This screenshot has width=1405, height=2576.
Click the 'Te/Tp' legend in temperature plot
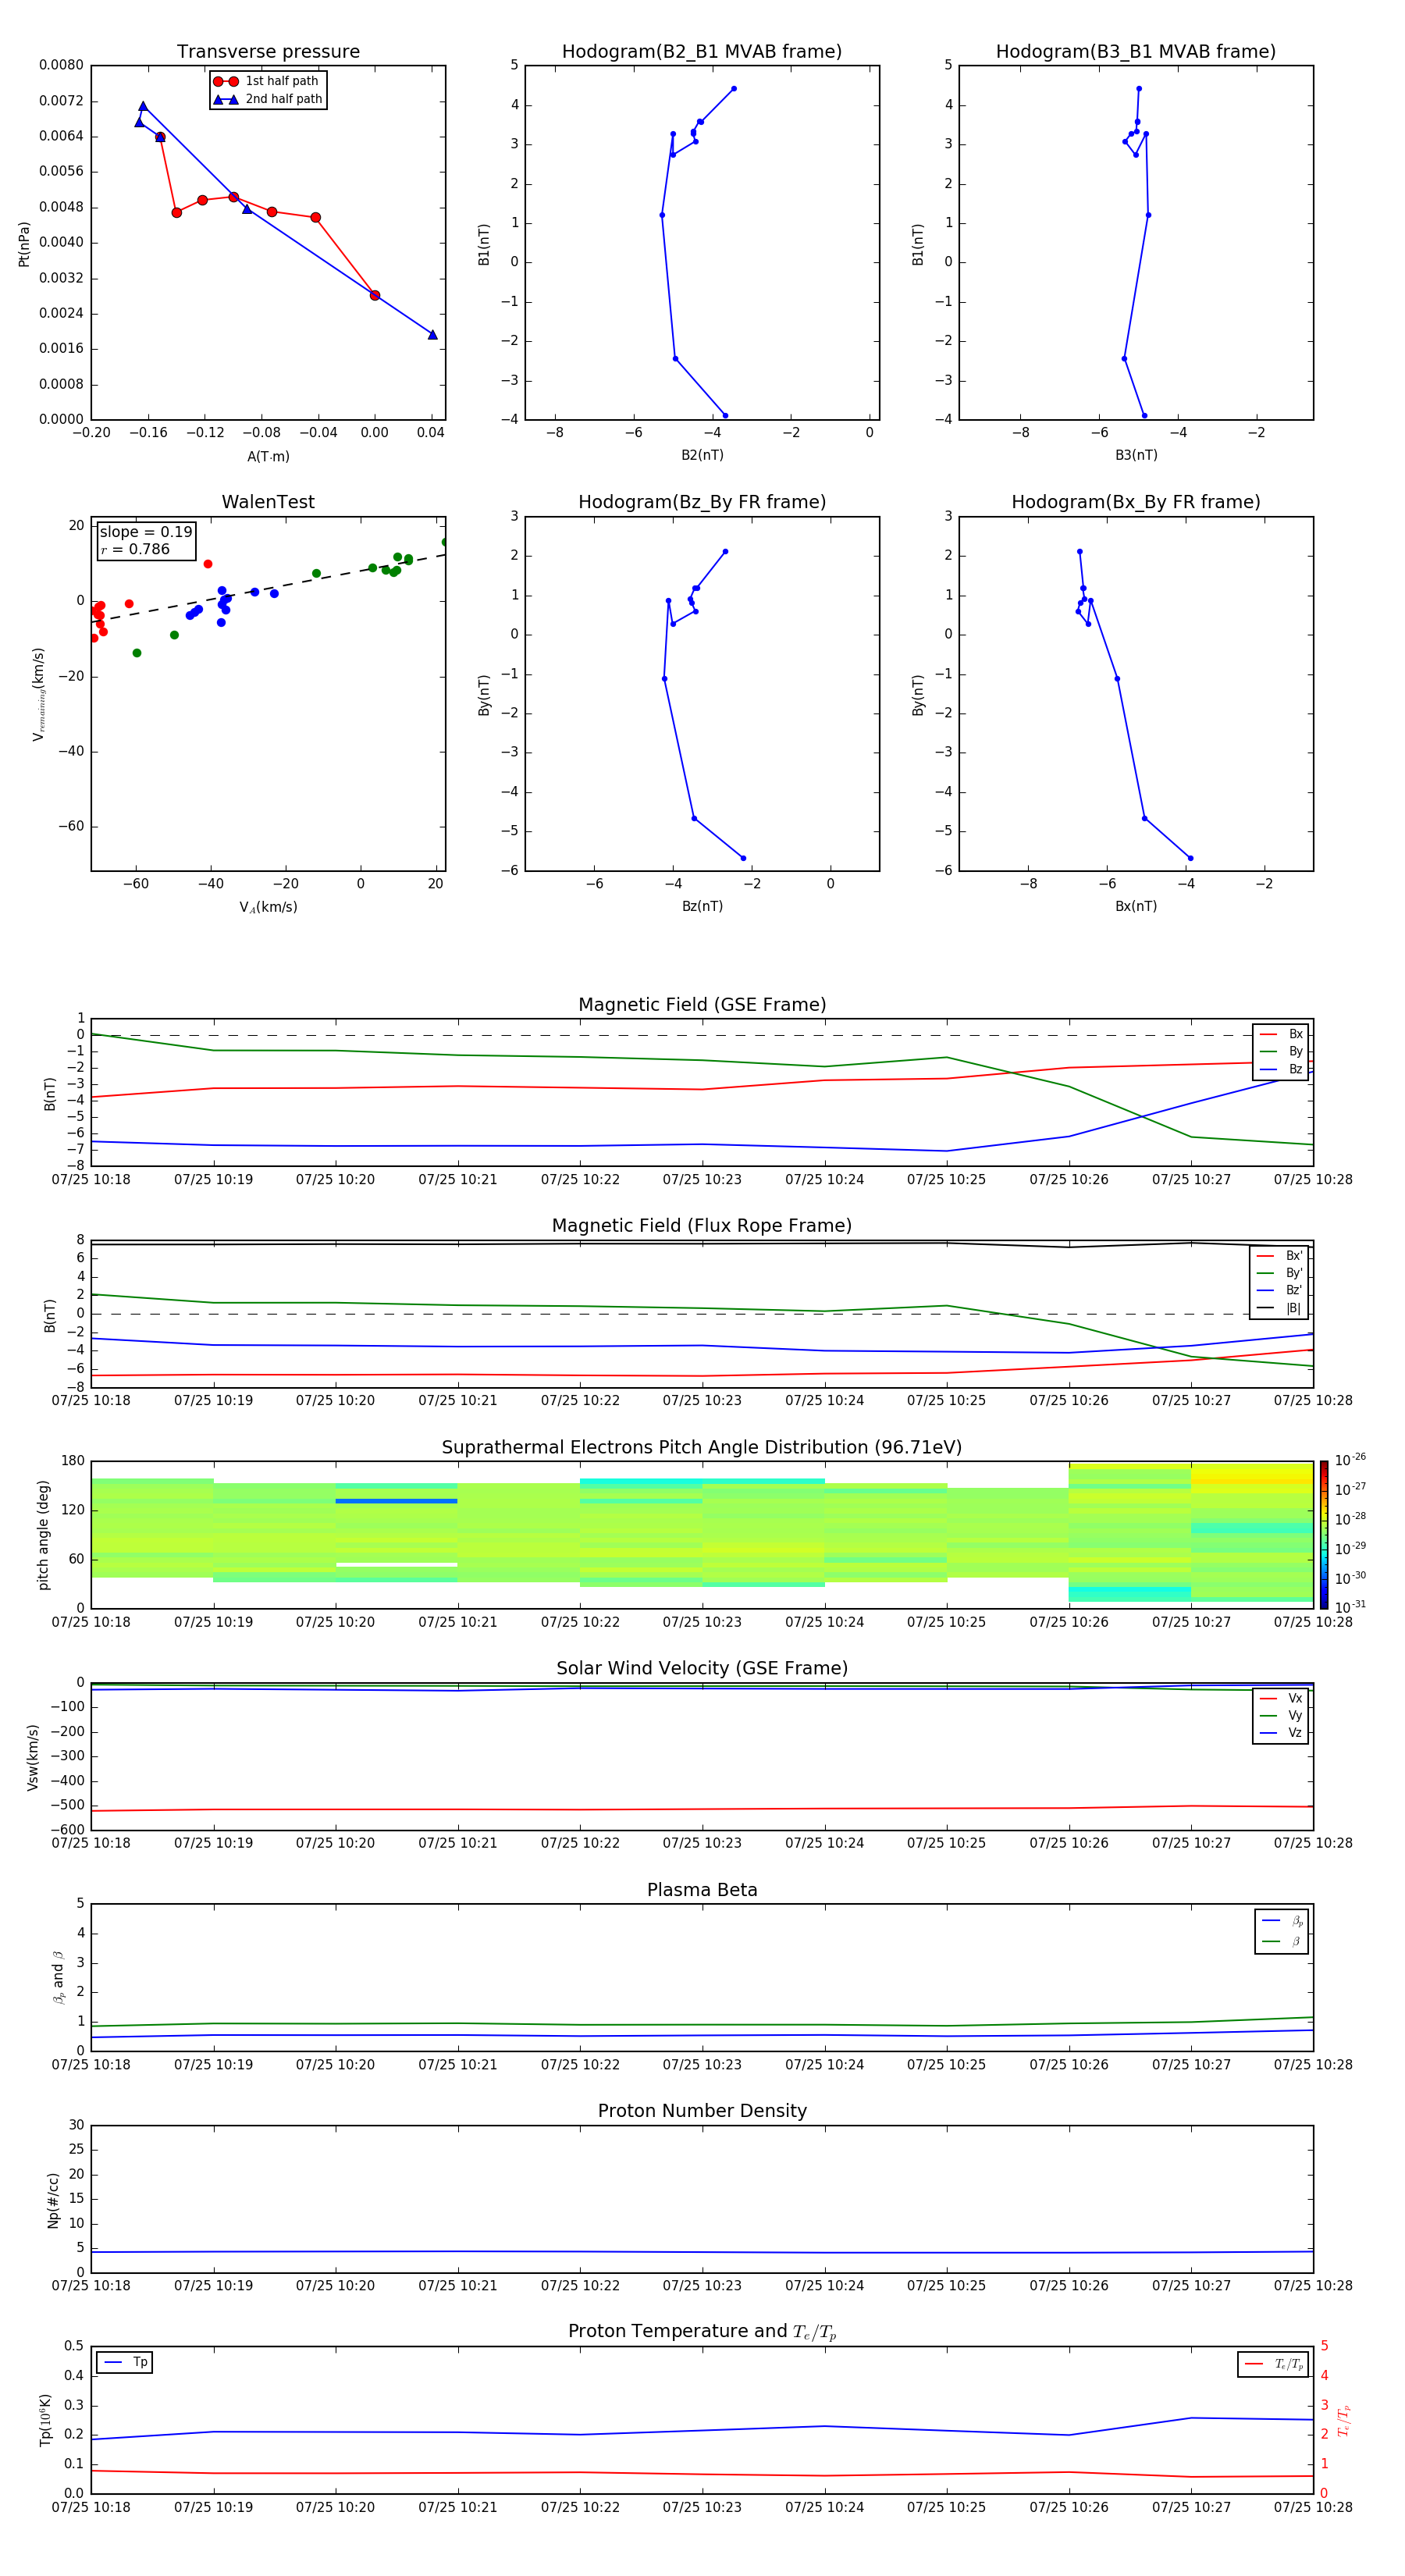1273,2364
